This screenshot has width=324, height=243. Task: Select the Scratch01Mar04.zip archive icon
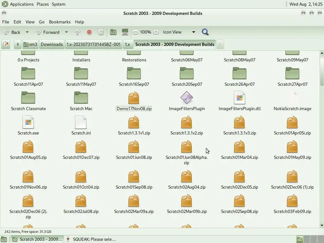(240, 146)
